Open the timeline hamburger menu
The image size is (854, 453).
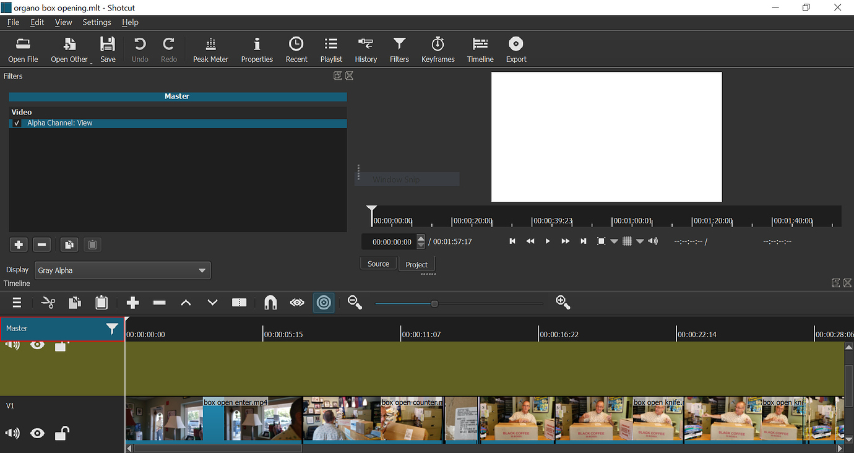[x=17, y=303]
